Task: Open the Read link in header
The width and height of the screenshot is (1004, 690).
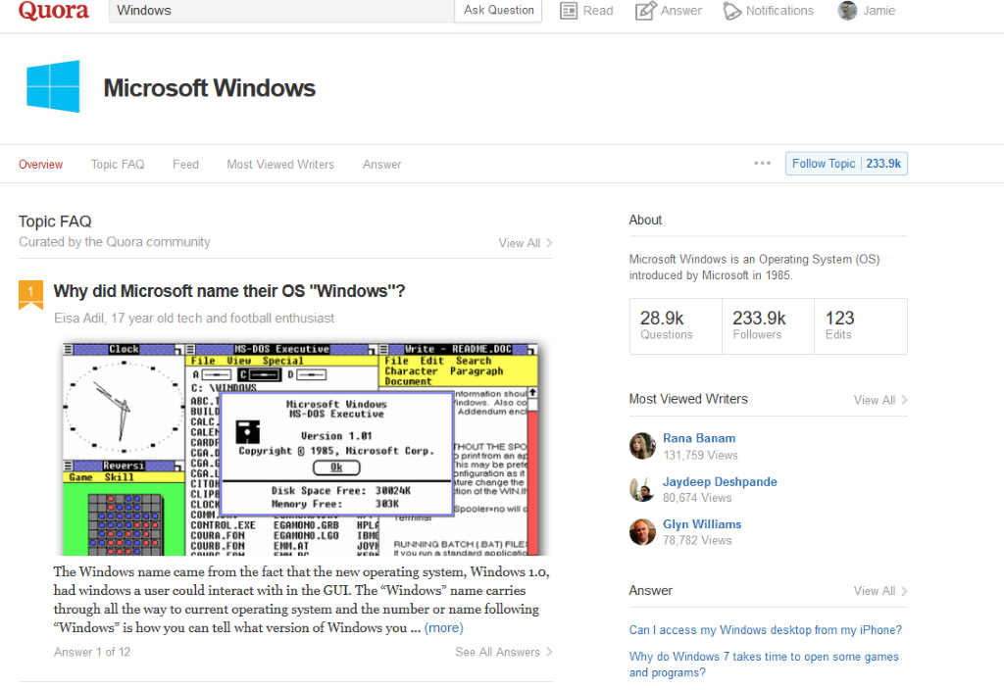Action: pos(586,11)
